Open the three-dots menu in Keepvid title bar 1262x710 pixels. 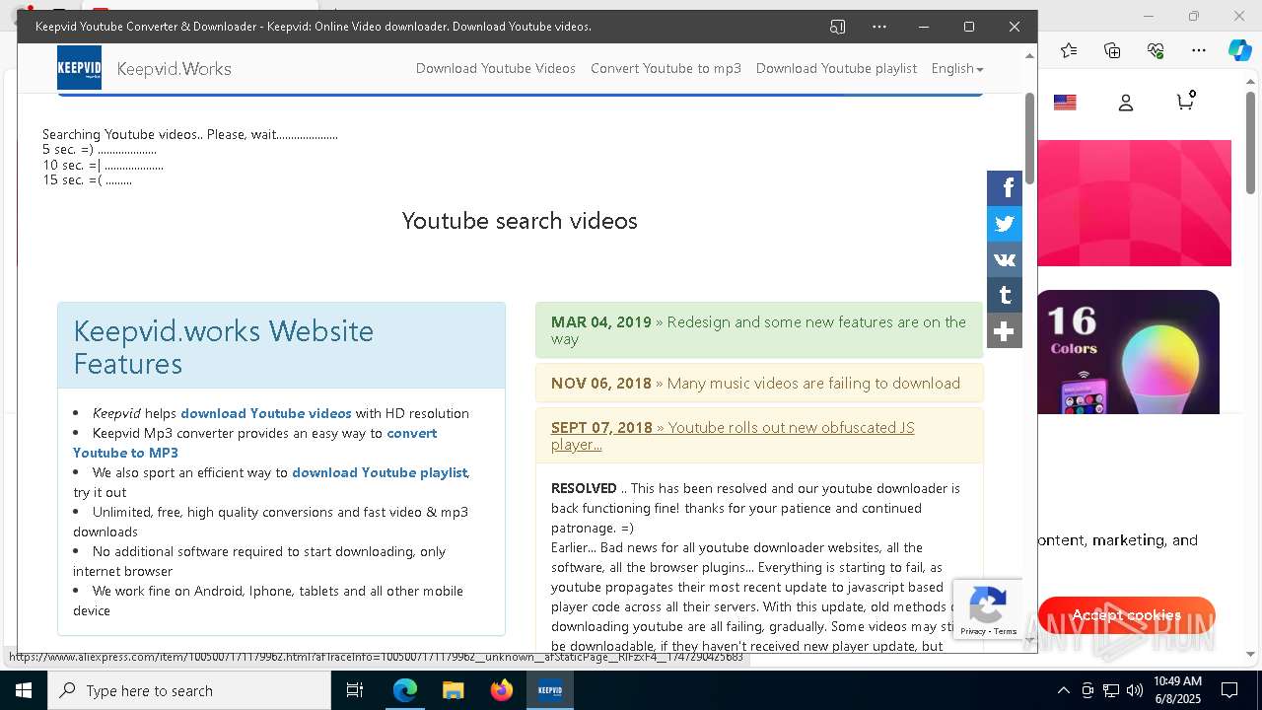pyautogui.click(x=879, y=27)
